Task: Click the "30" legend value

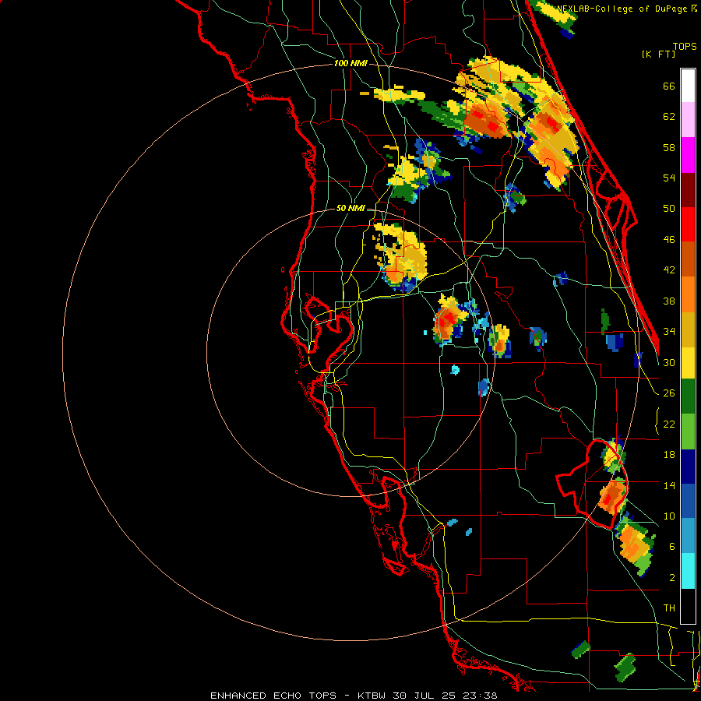Action: click(x=669, y=362)
